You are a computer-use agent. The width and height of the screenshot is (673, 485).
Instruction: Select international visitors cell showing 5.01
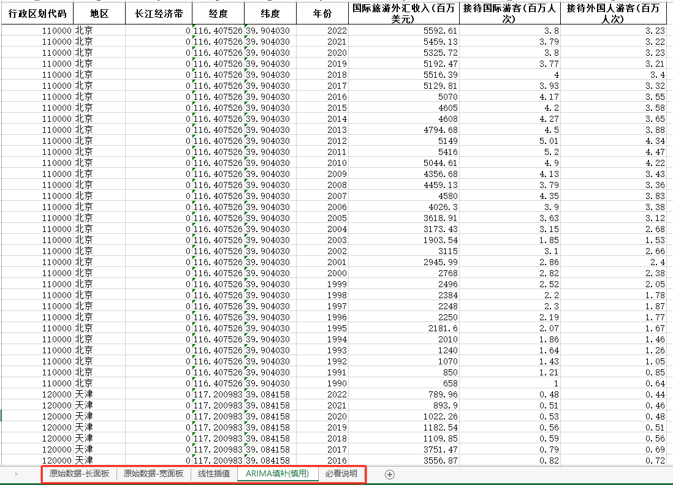(x=510, y=141)
